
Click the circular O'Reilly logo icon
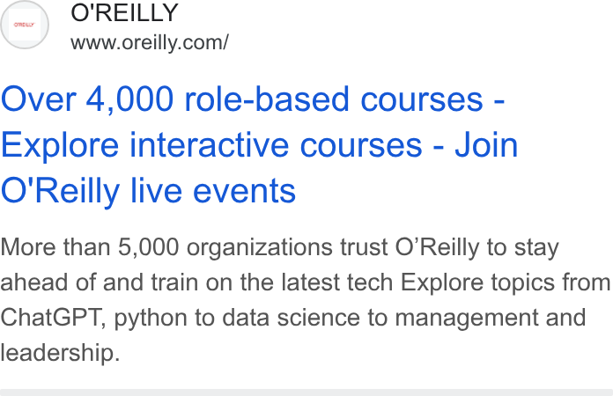(25, 25)
